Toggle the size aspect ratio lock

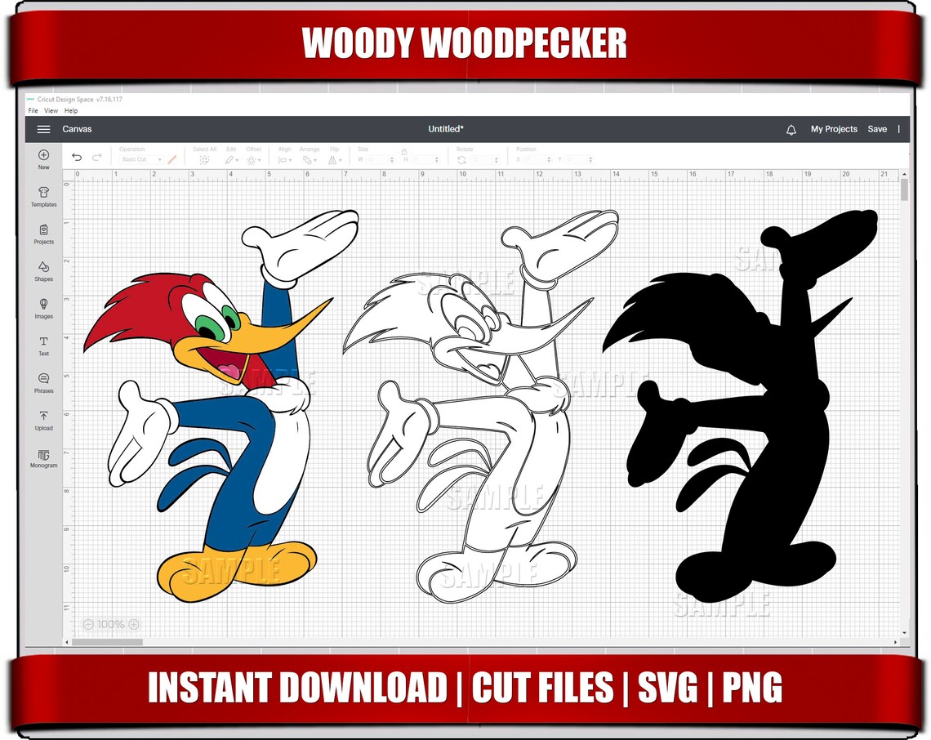click(404, 152)
